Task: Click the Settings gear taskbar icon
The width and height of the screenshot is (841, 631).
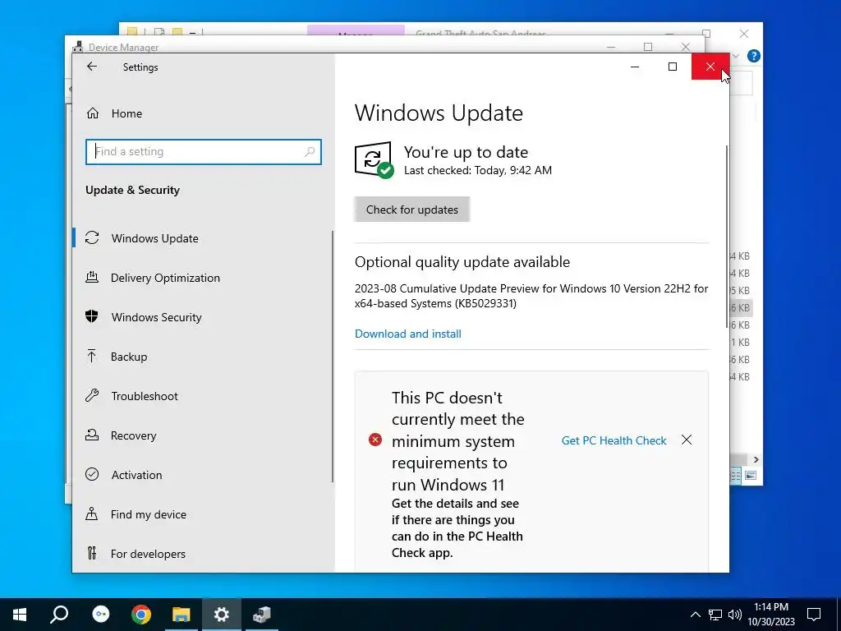Action: [222, 615]
